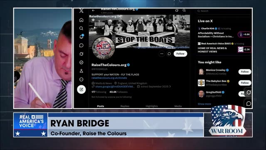Message RaiseTheColours via chat icon
Image resolution: width=266 pixels, height=150 pixels.
[169, 54]
